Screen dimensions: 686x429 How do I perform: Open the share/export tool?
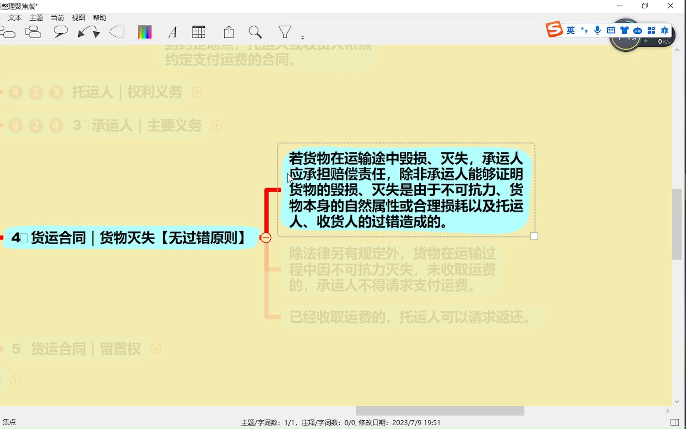(x=229, y=32)
